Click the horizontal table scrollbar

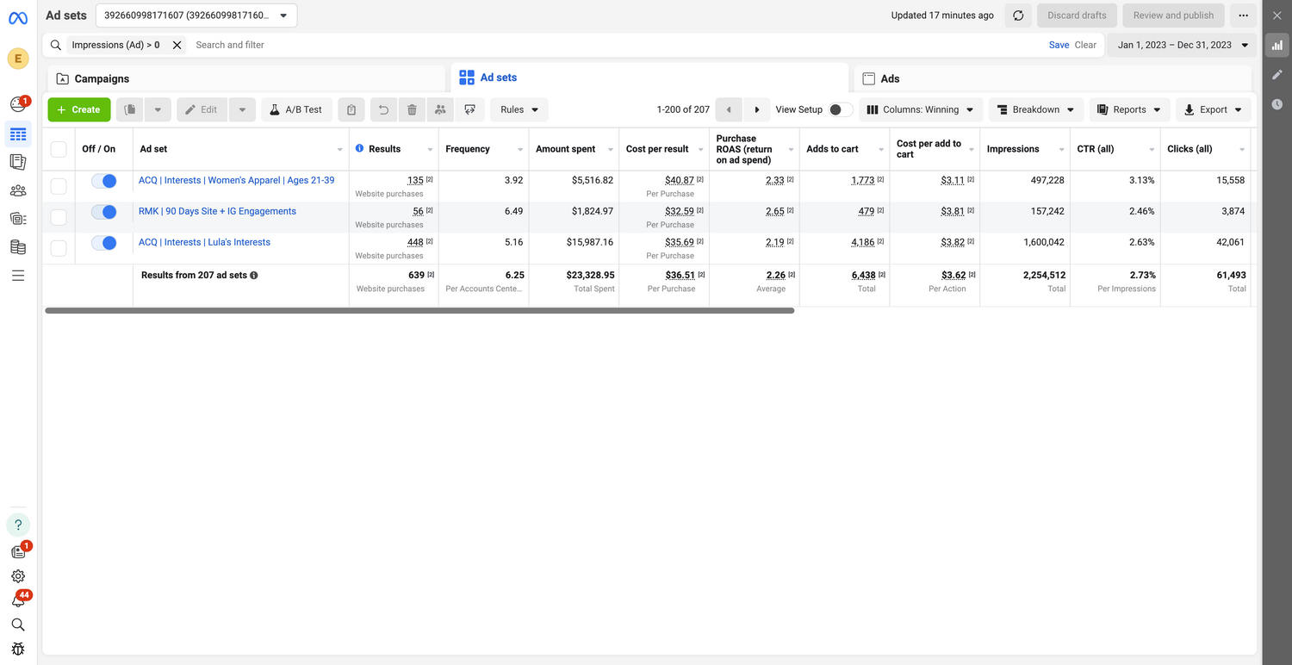419,311
